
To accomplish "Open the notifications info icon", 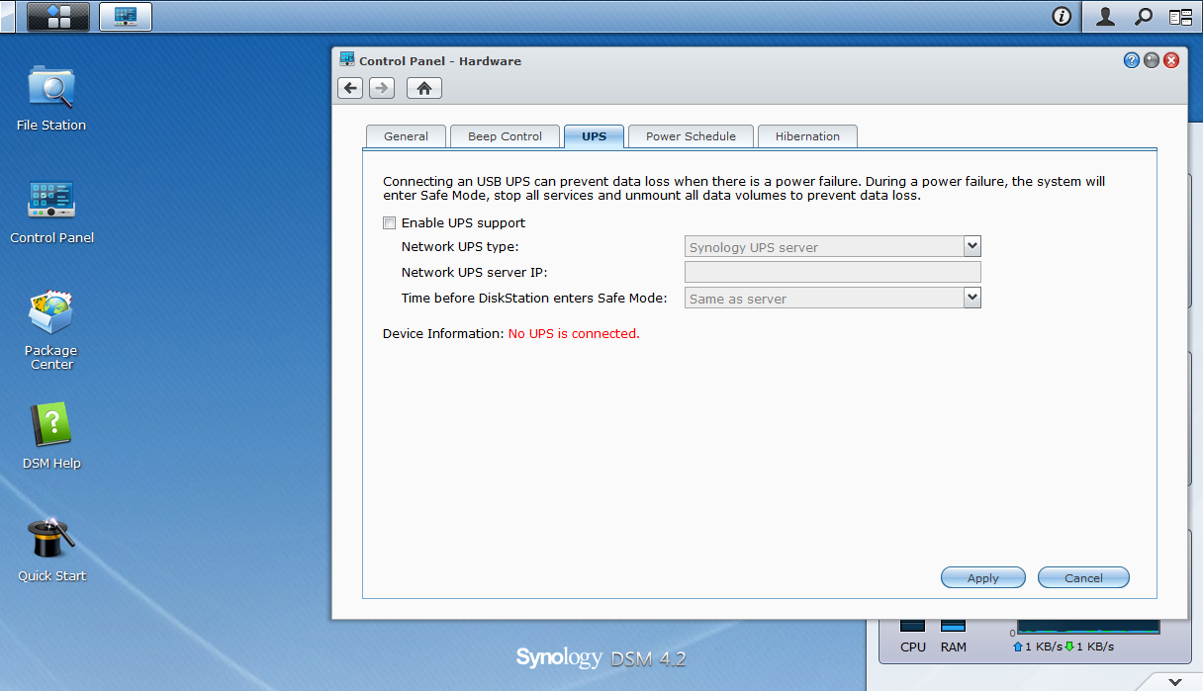I will click(x=1062, y=17).
